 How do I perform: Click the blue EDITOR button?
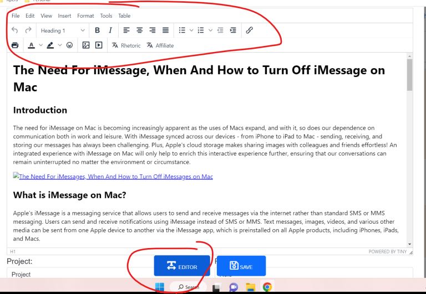182,266
